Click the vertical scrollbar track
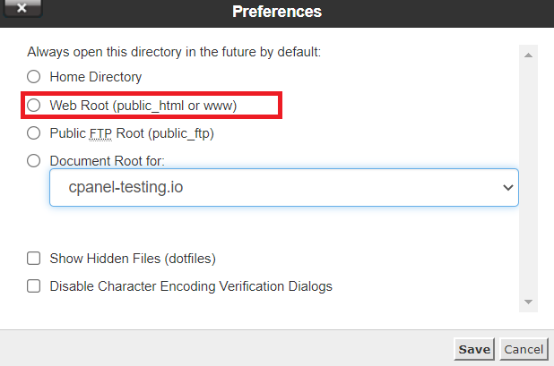 click(x=529, y=179)
